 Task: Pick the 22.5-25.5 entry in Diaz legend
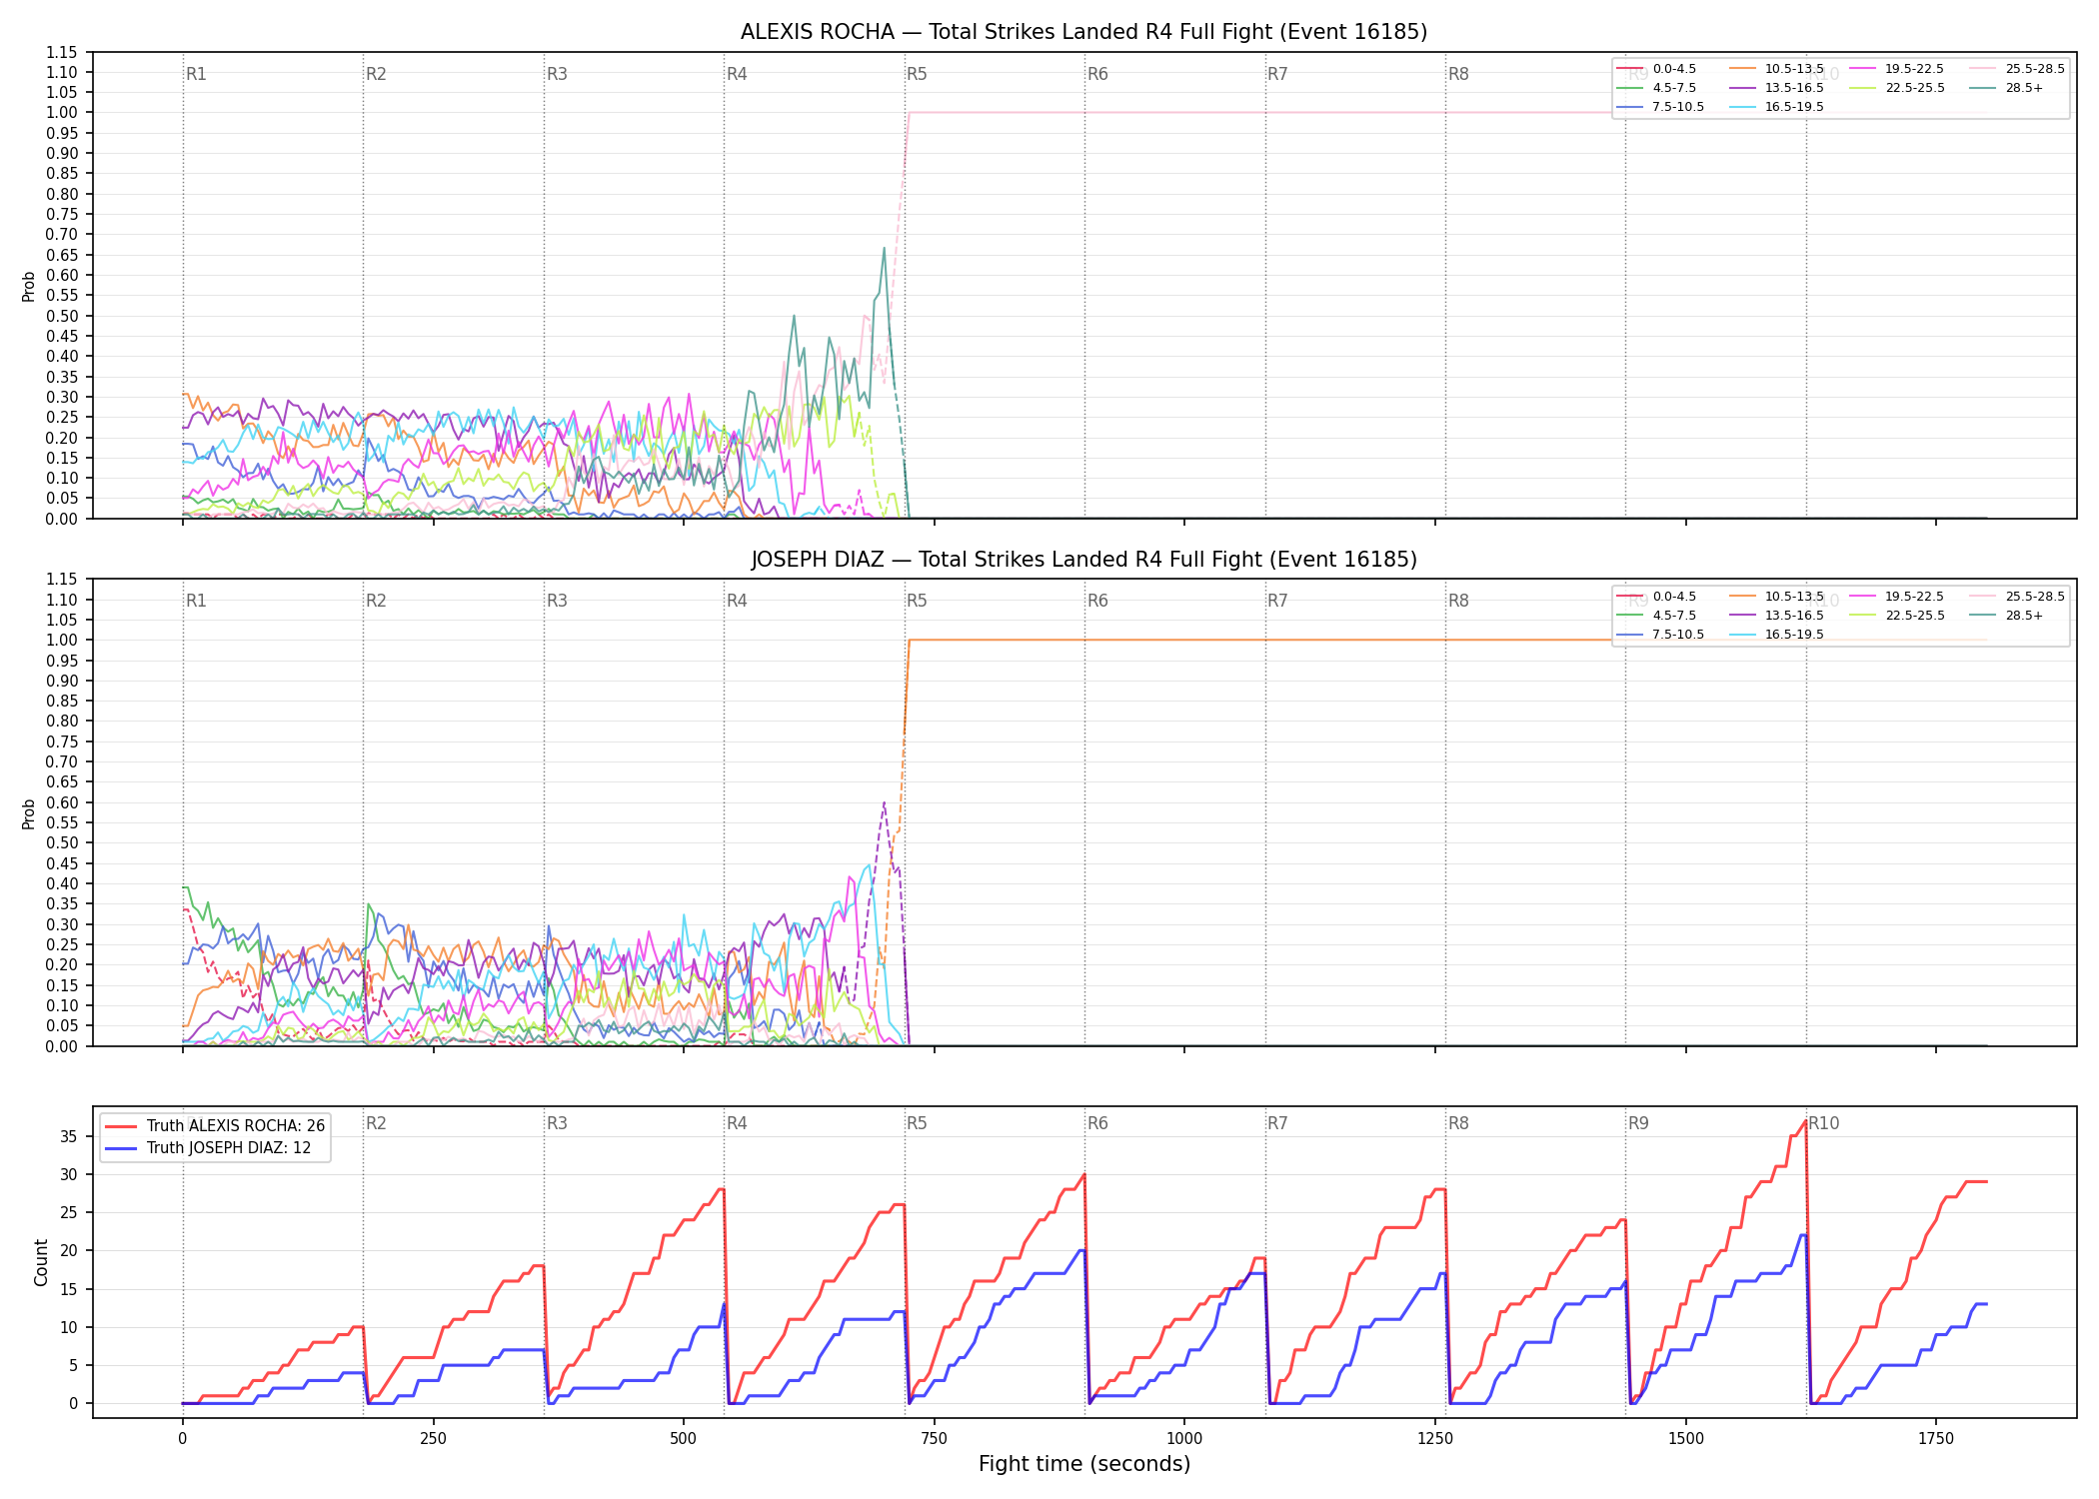pos(1897,616)
